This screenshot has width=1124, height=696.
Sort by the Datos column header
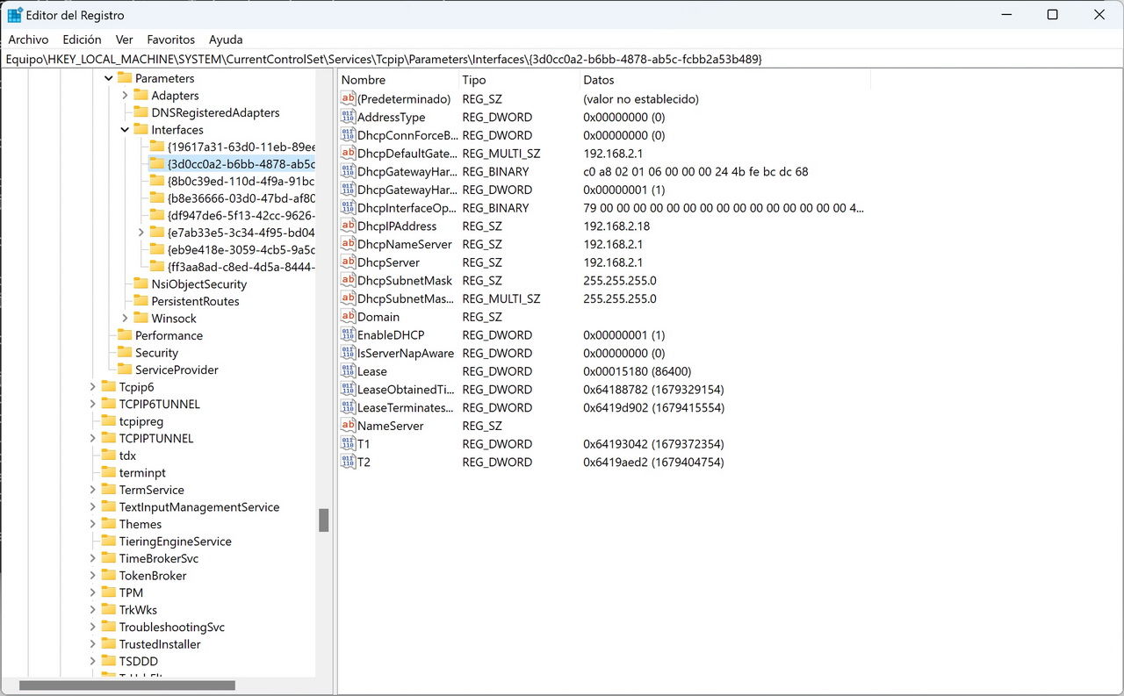pos(725,80)
